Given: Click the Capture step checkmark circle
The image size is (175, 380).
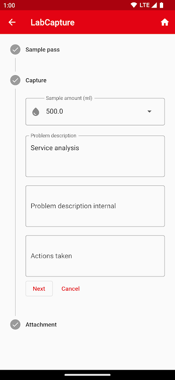Looking at the screenshot, I should pyautogui.click(x=15, y=80).
